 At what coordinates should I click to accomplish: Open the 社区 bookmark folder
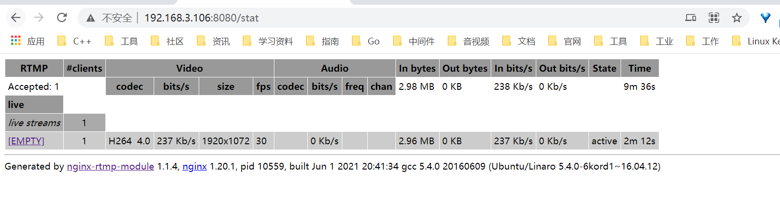pyautogui.click(x=167, y=41)
